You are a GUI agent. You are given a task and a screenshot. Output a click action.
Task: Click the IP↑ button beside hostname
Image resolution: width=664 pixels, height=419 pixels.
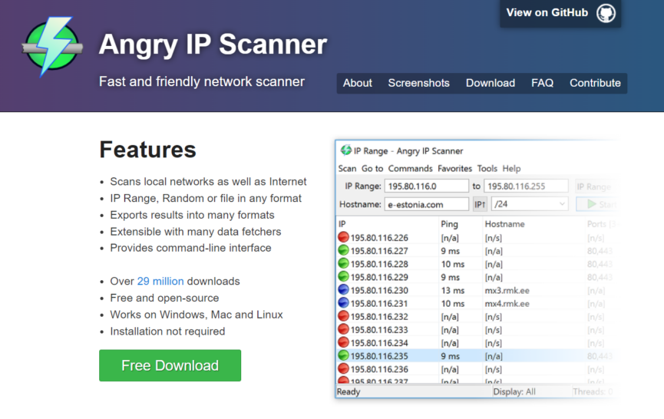[x=480, y=204]
